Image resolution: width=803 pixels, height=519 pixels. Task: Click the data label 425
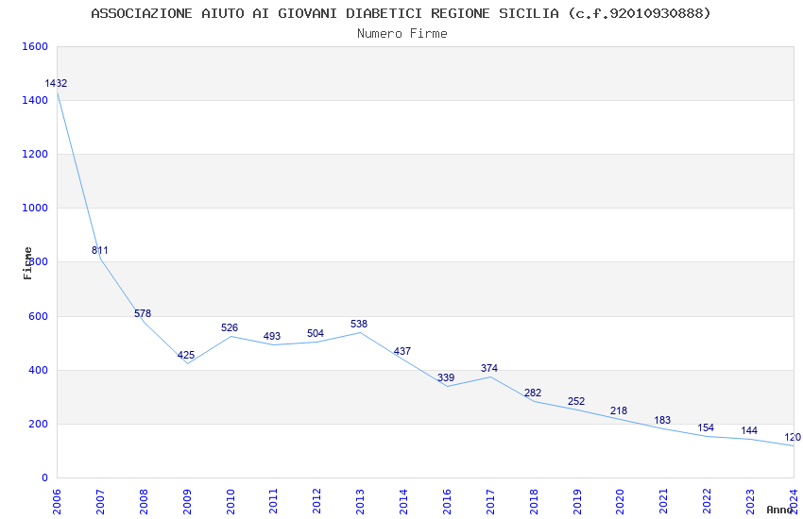(x=186, y=356)
